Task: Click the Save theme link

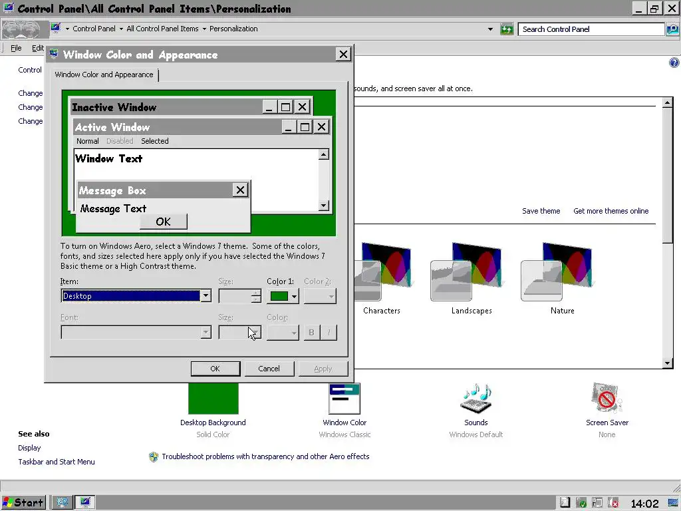Action: [541, 211]
